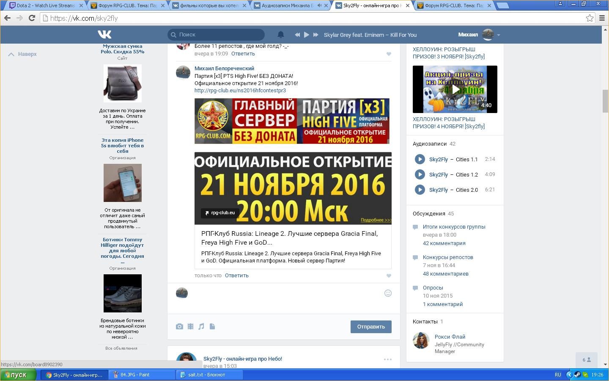Attach an audio track to comment
This screenshot has width=609, height=381.
201,326
